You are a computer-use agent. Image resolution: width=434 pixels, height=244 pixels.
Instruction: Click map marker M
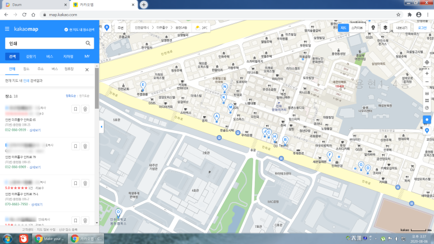point(230,108)
